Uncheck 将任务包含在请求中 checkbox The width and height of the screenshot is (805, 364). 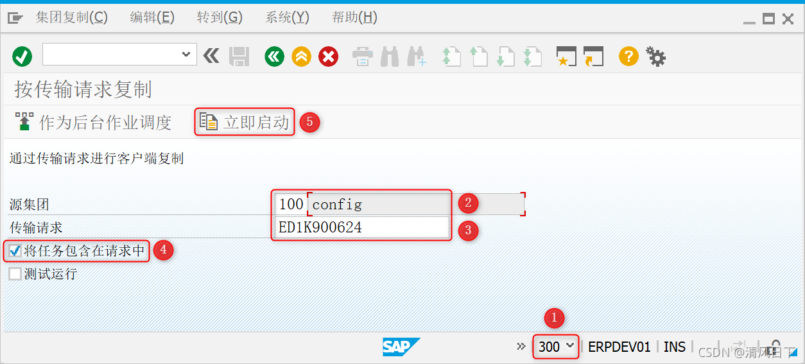tap(15, 251)
